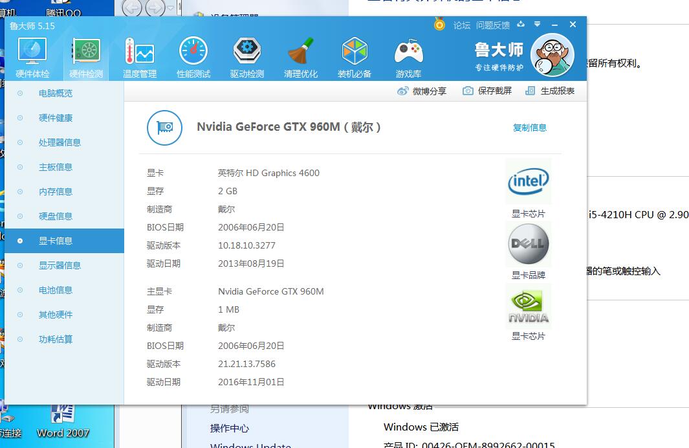Open the 硬件体检 hardware checkup section
The image size is (689, 448).
(x=32, y=57)
